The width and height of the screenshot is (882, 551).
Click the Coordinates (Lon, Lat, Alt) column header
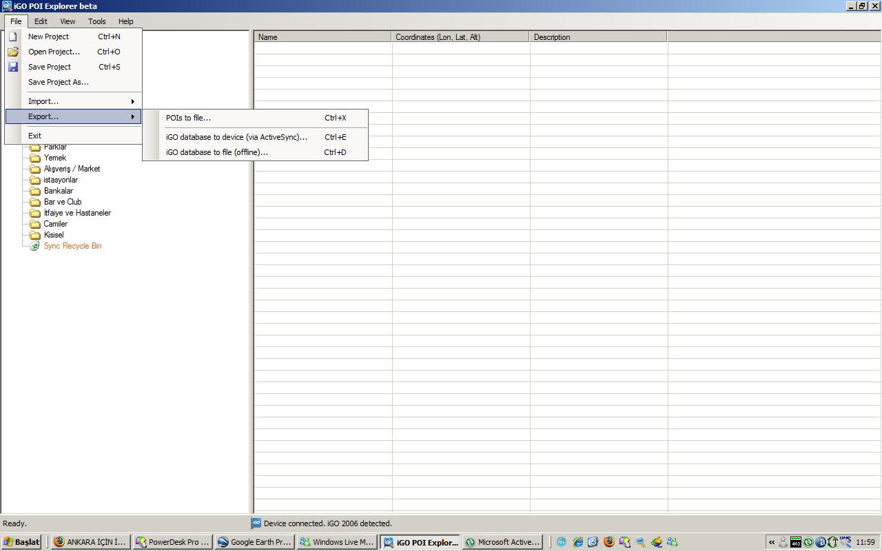coord(460,37)
